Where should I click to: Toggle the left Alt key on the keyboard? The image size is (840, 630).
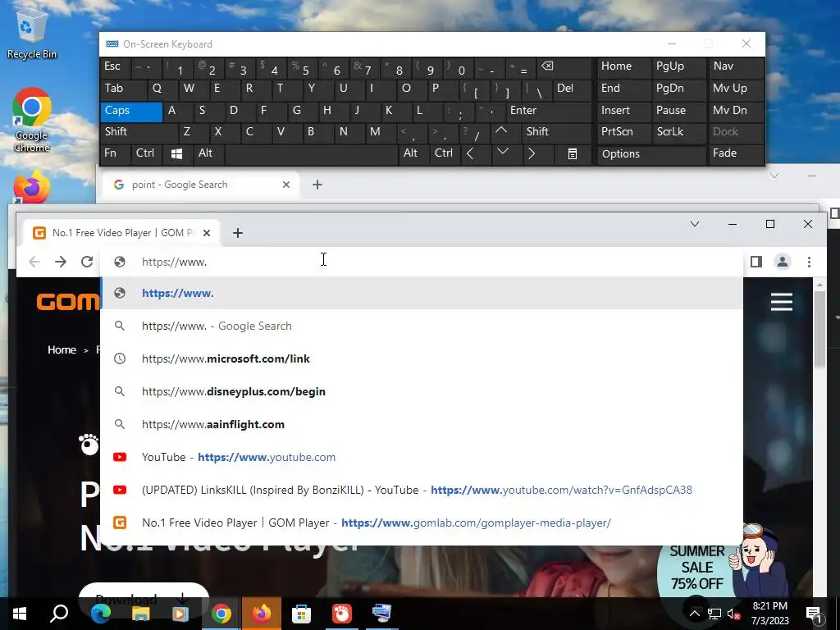coord(208,153)
